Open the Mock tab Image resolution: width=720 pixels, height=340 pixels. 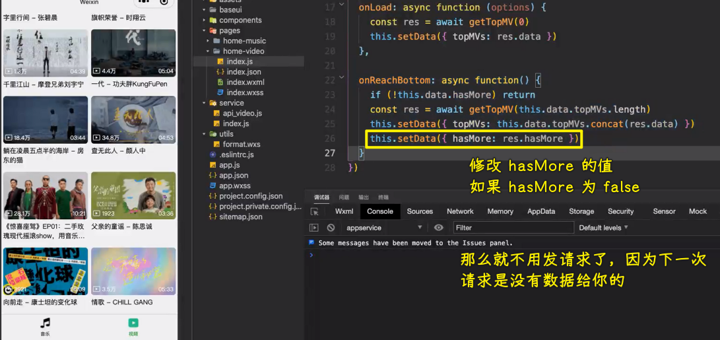(698, 211)
